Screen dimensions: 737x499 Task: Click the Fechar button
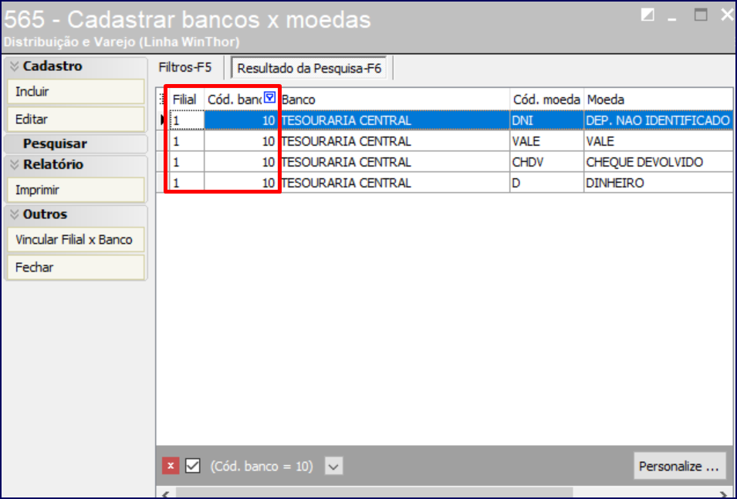(76, 268)
